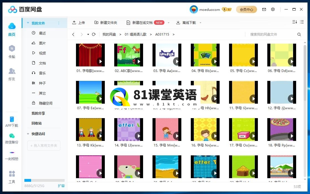Screen dimensions: 310x194
Task: Click 新建文件夹 new folder button
Action: click(106, 23)
